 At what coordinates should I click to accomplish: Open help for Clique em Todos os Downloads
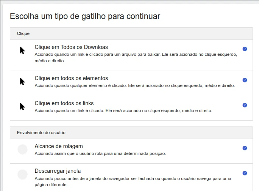tap(245, 49)
